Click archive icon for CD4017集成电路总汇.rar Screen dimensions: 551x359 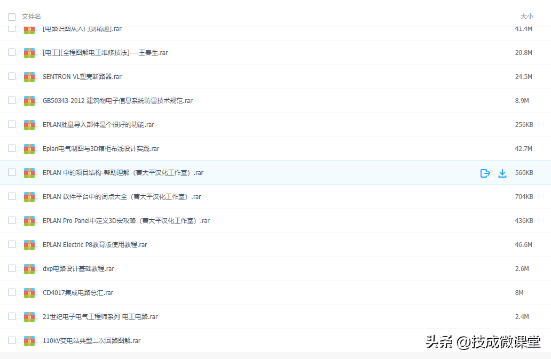pos(29,293)
